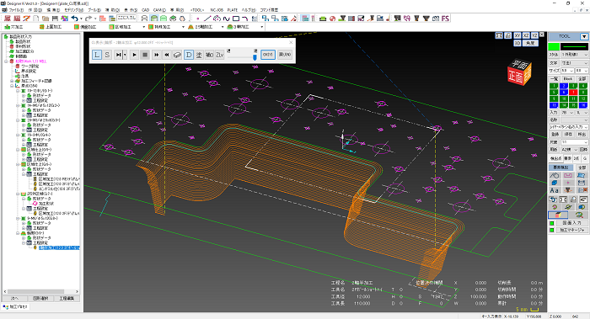The image size is (590, 319).
Task: Click the stop button in CL display dialog
Action: [x=145, y=55]
